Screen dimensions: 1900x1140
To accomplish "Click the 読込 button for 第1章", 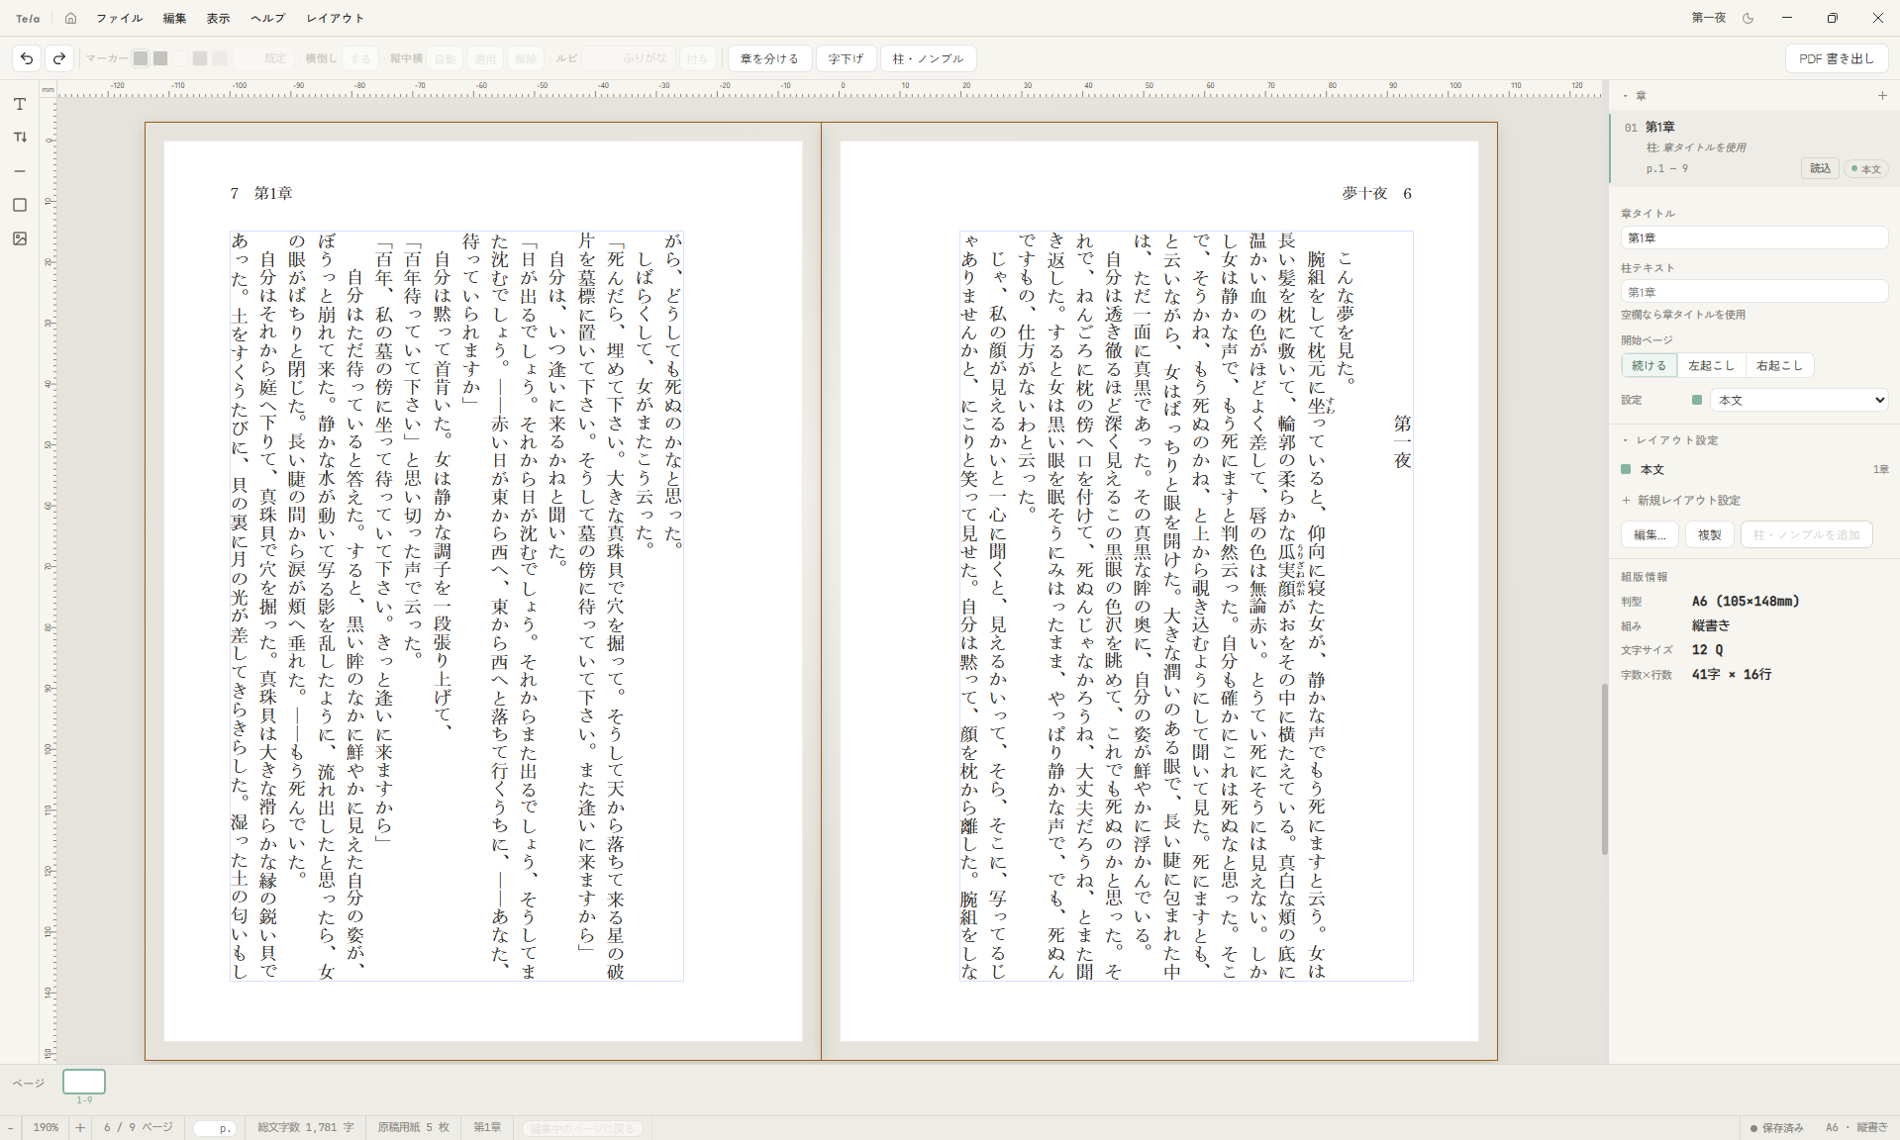I will pos(1820,168).
